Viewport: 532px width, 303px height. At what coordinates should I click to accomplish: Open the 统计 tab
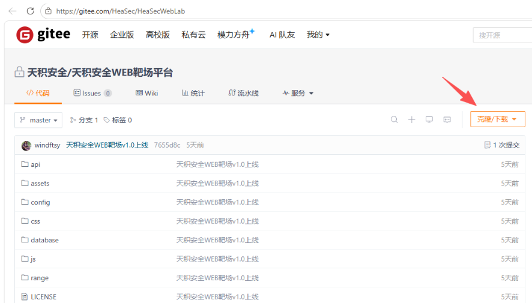(193, 93)
